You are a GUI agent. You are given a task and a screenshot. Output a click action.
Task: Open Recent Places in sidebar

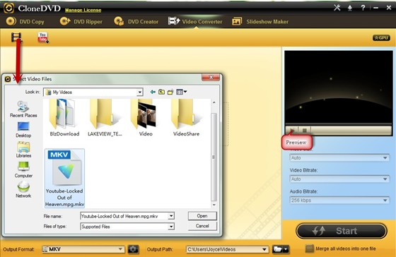coord(23,109)
